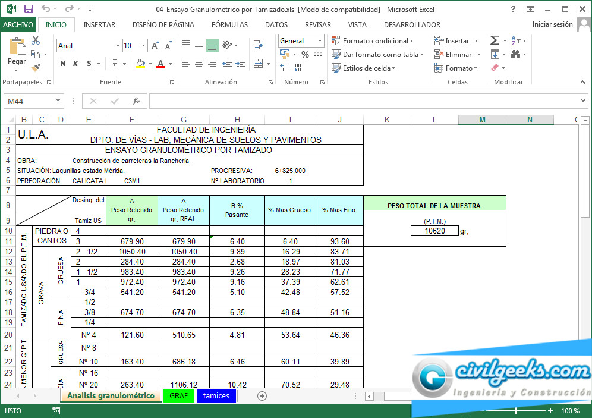This screenshot has height=418, width=592.
Task: Click the Cut scissors icon
Action: pyautogui.click(x=36, y=41)
